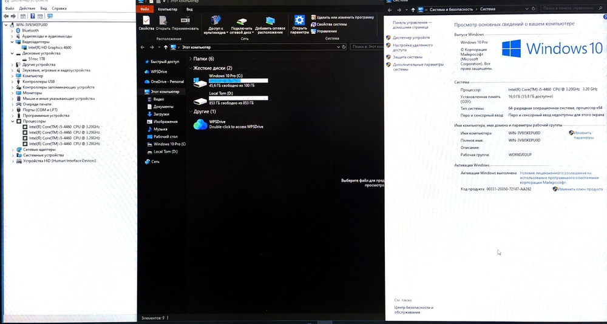
Task: Select the WPSDrive cloud icon in Другие
Action: [x=200, y=124]
